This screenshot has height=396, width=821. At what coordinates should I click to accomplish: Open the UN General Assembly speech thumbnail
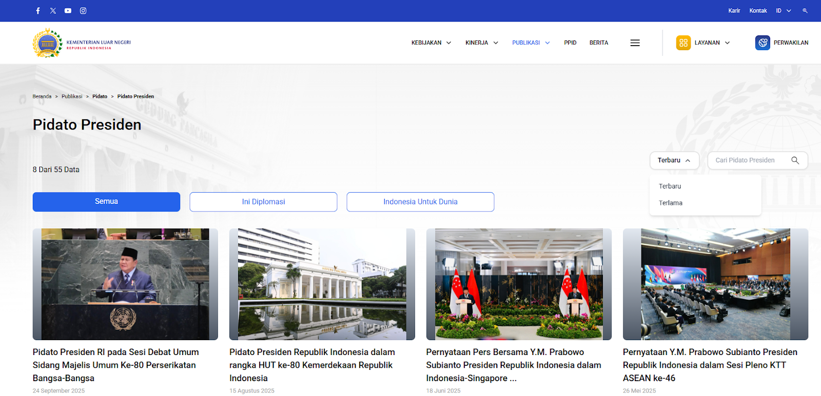click(125, 284)
